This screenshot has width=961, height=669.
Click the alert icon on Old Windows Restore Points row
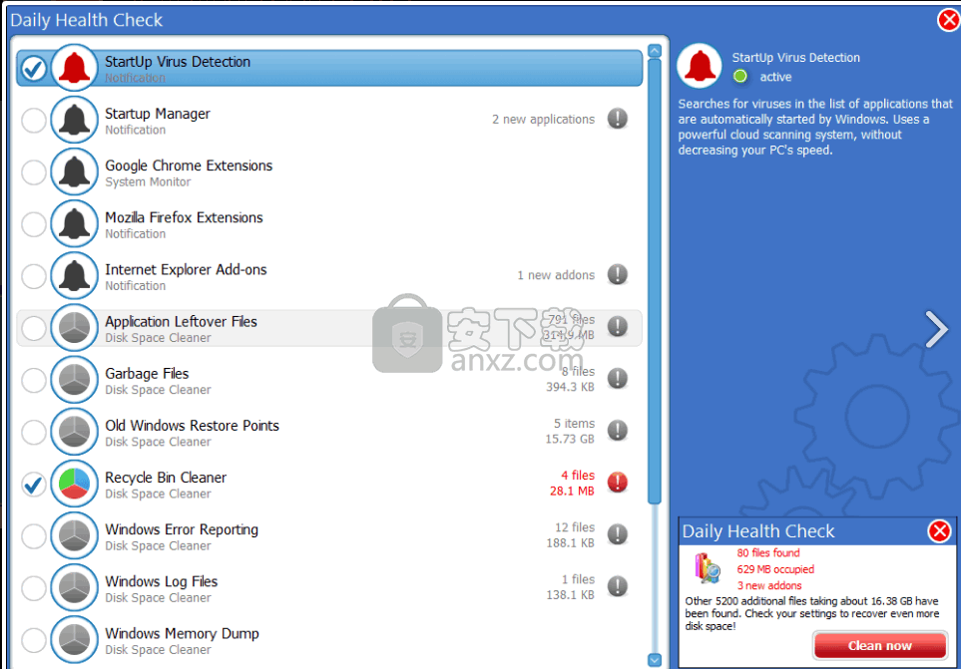[x=617, y=431]
